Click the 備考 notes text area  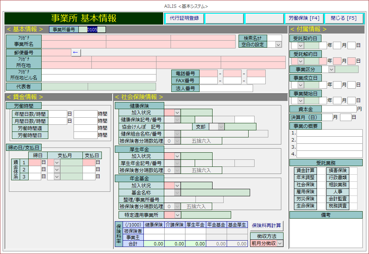[x=326, y=234]
